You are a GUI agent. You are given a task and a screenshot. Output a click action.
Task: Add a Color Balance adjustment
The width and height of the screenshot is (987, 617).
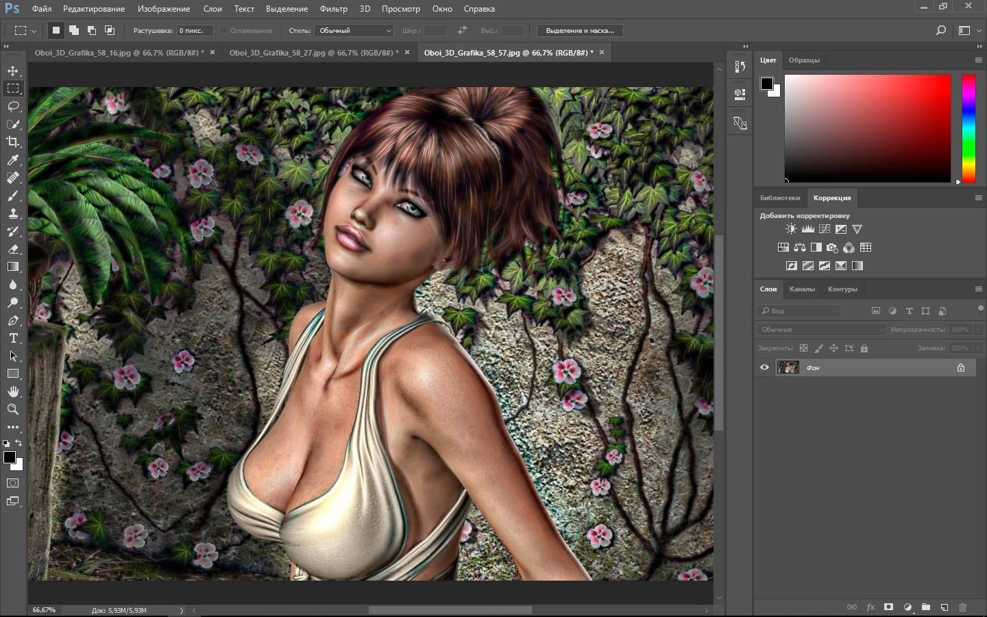pos(799,247)
